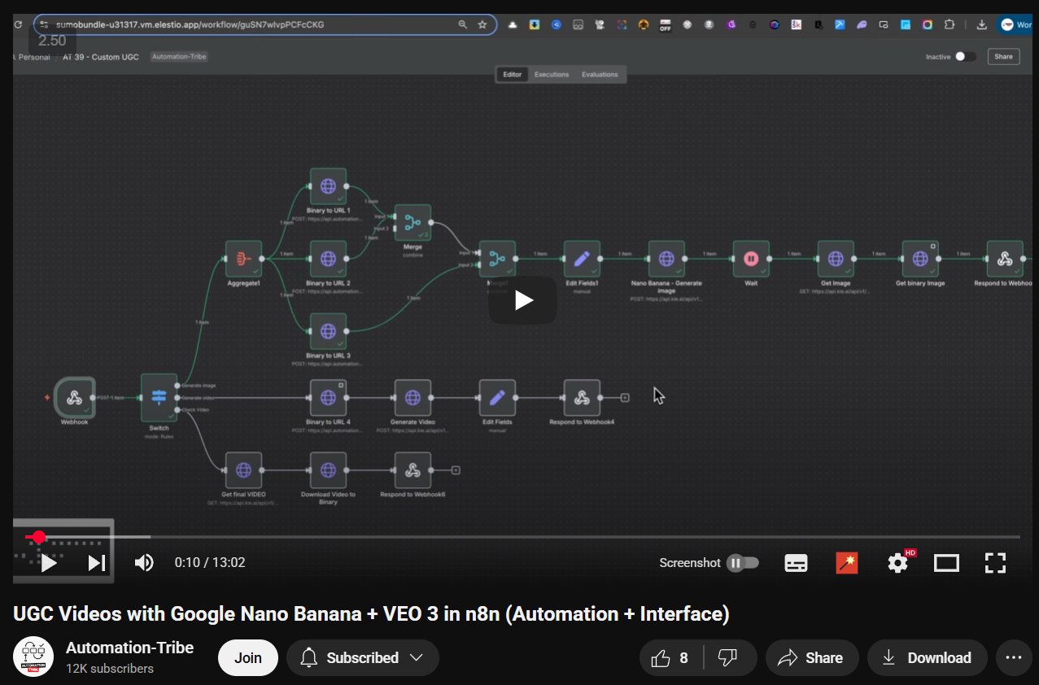This screenshot has height=685, width=1039.
Task: Select the Wait node
Action: point(751,259)
